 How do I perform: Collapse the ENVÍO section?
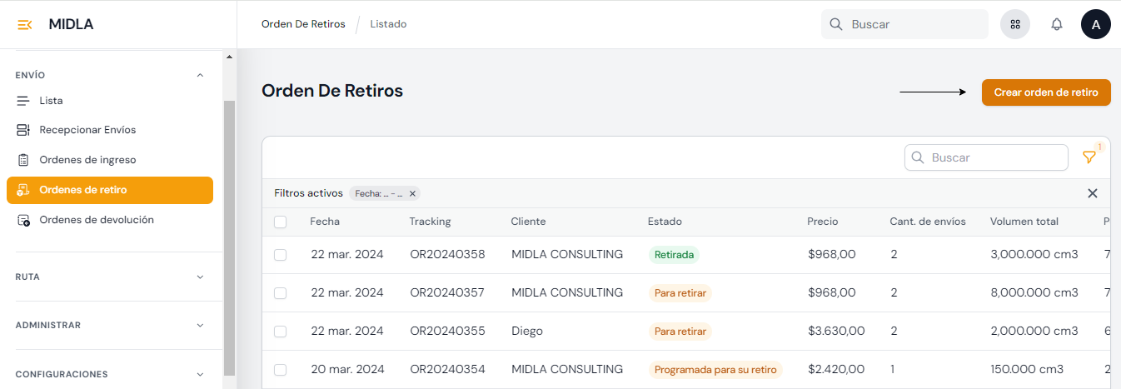coord(199,75)
